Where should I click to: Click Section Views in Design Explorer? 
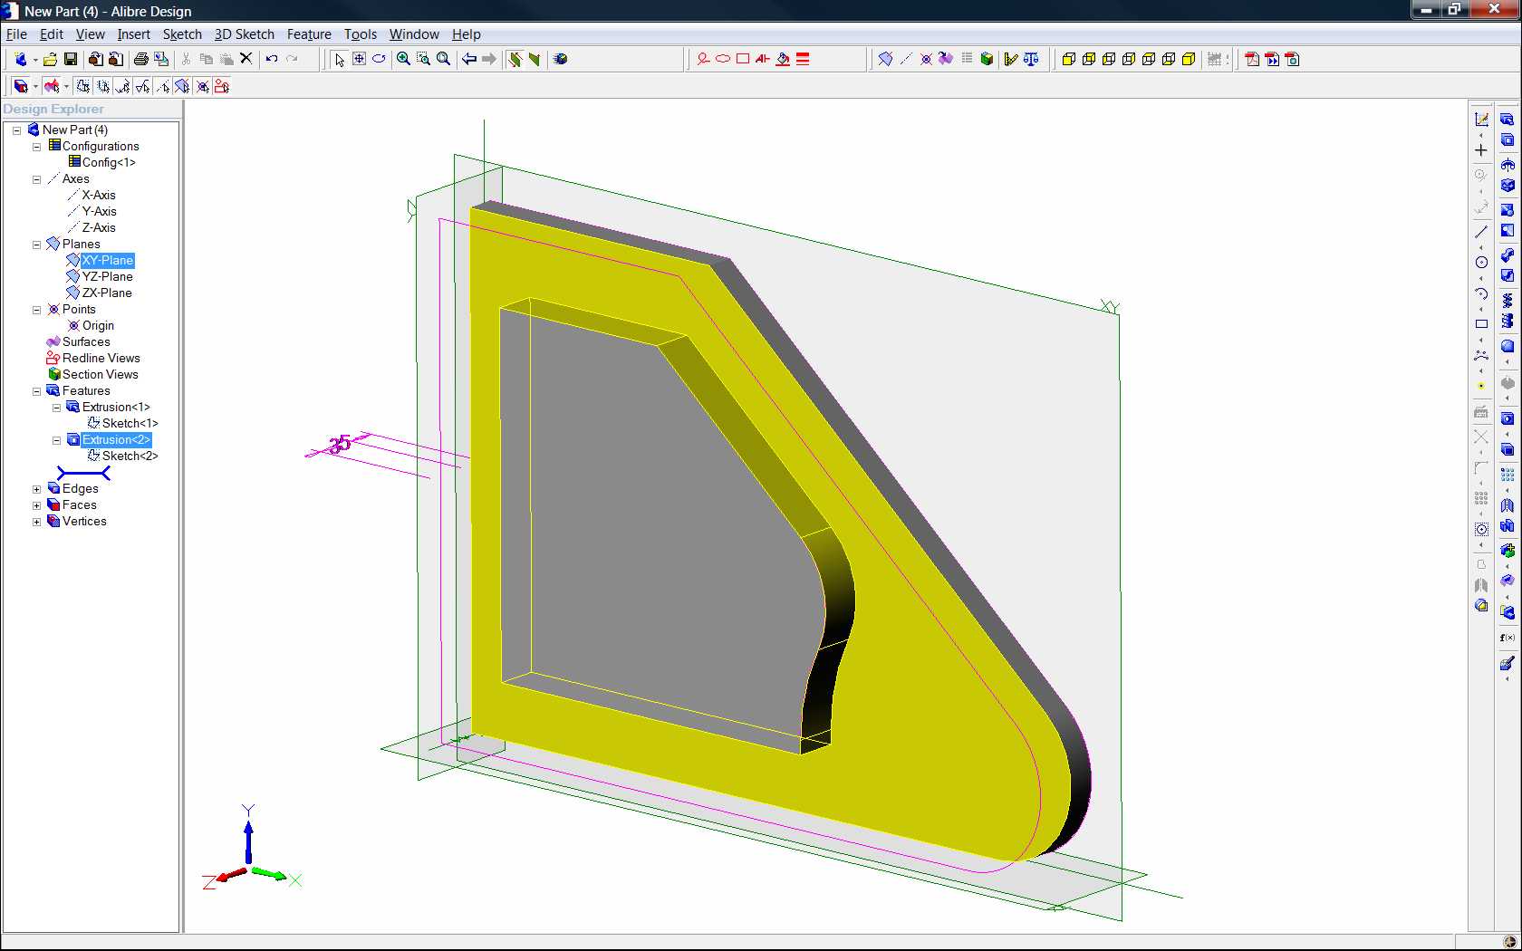(x=100, y=374)
